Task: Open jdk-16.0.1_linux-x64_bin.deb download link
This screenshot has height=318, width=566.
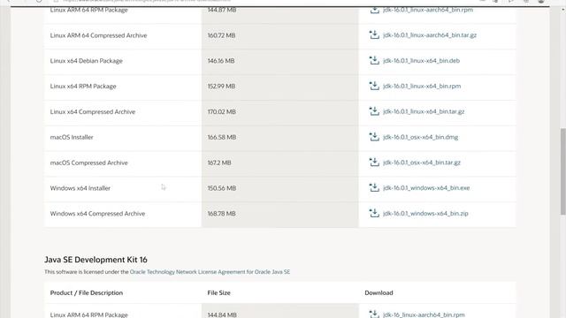Action: (421, 61)
